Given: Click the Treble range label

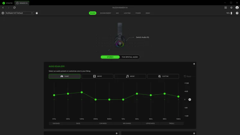Looking at the screenshot, I should pyautogui.click(x=172, y=123).
